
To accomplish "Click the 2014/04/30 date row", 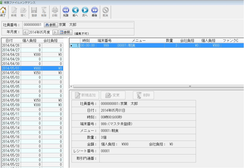I will coord(32,64).
